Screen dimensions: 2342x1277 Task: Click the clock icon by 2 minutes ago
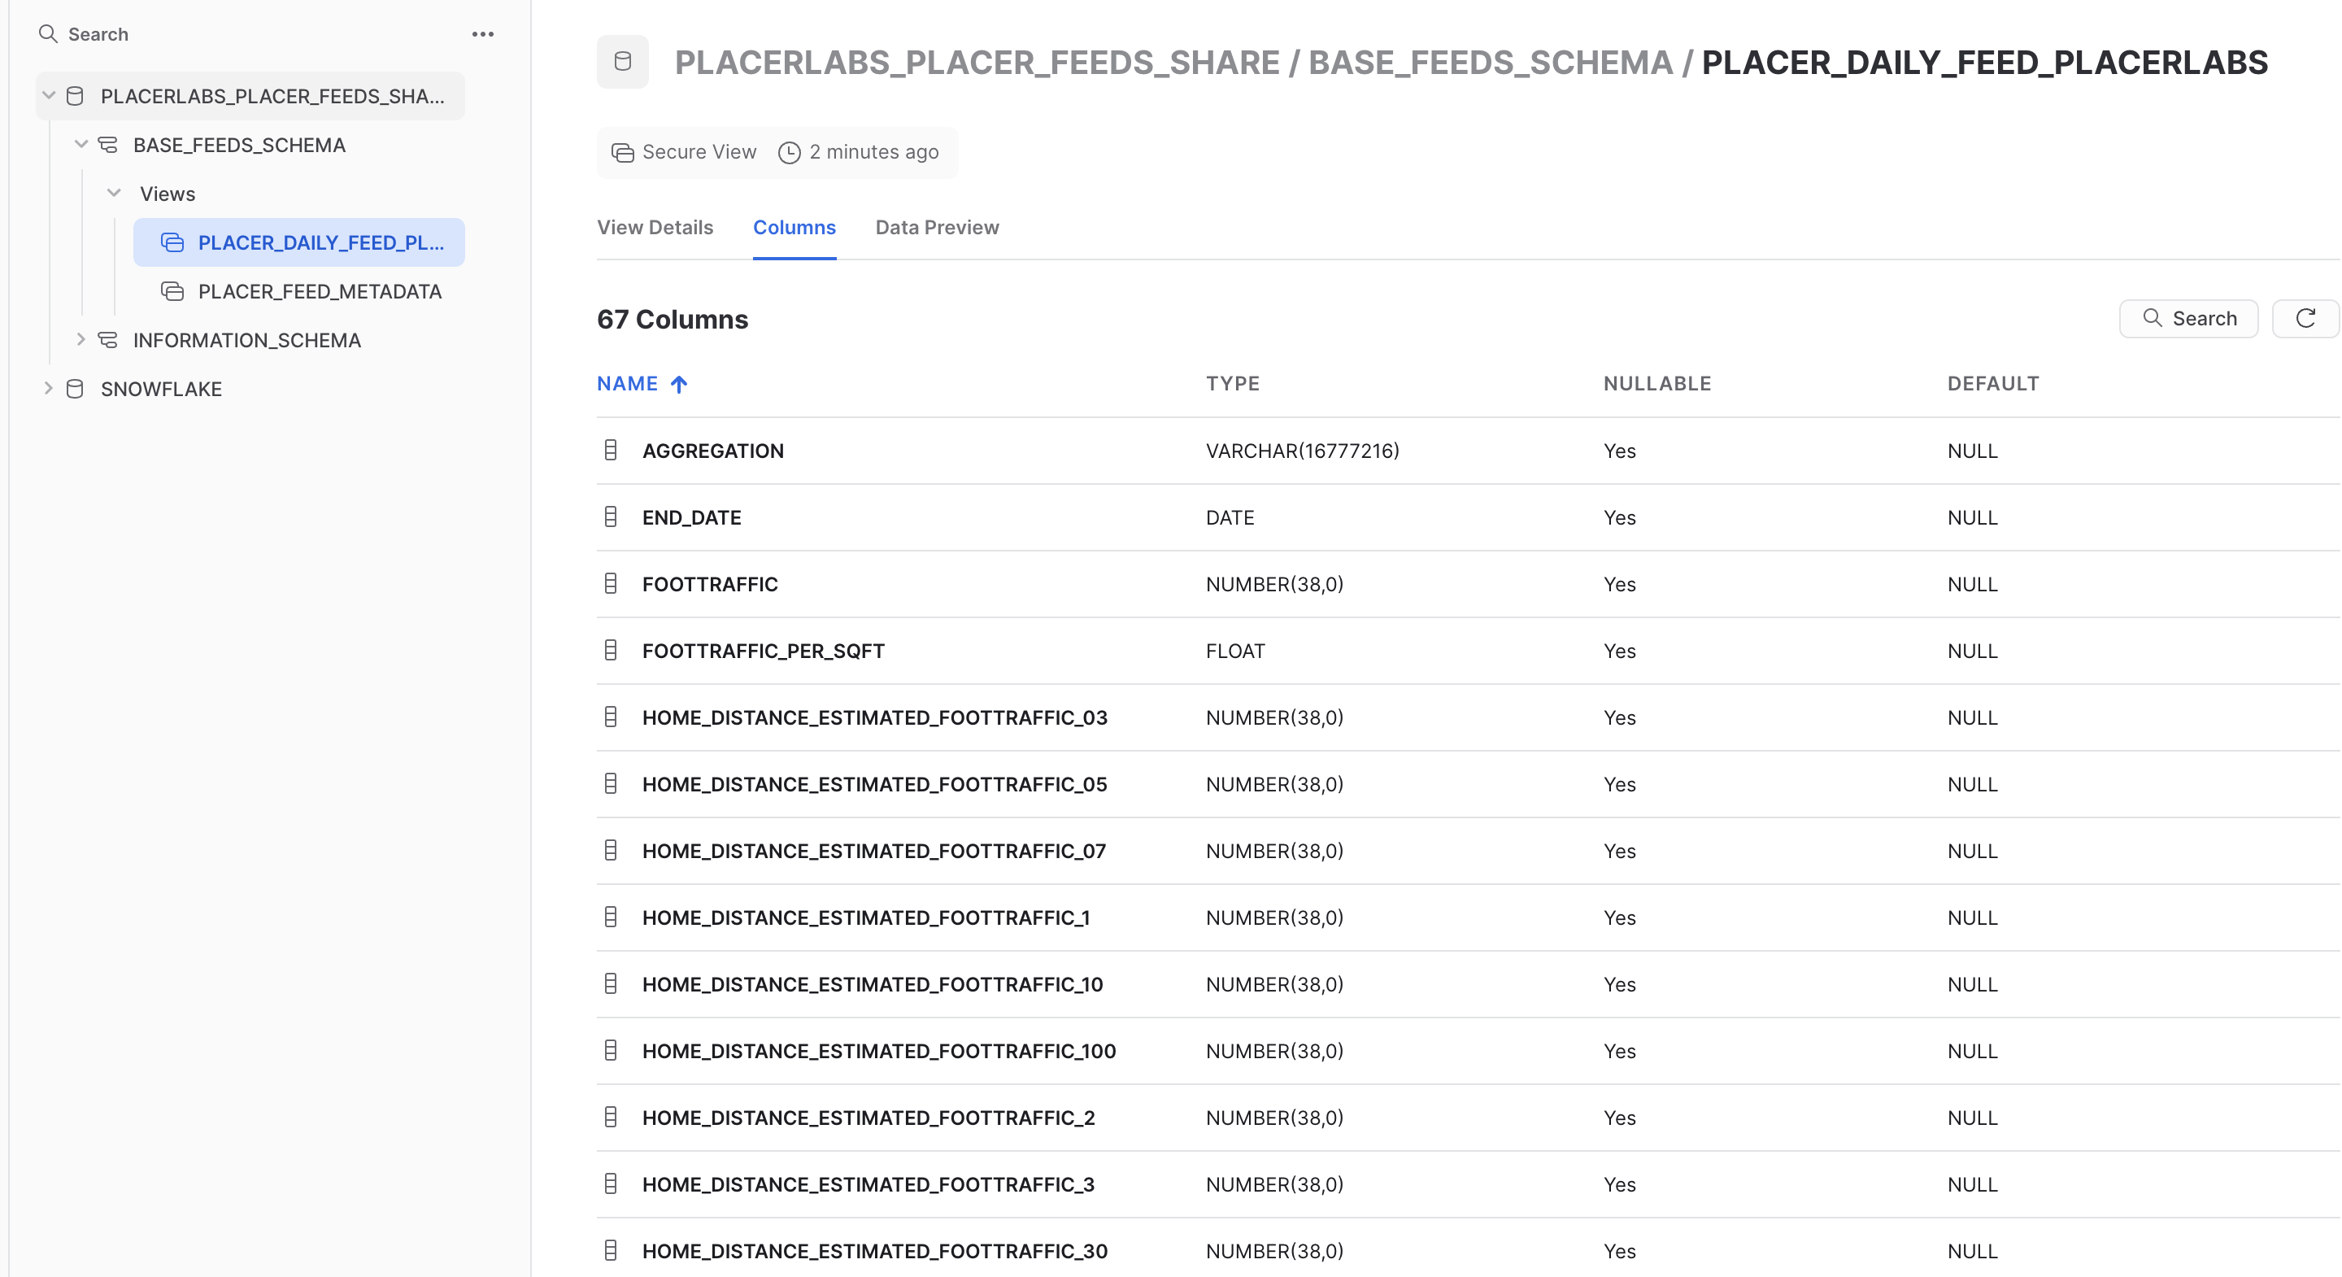789,153
